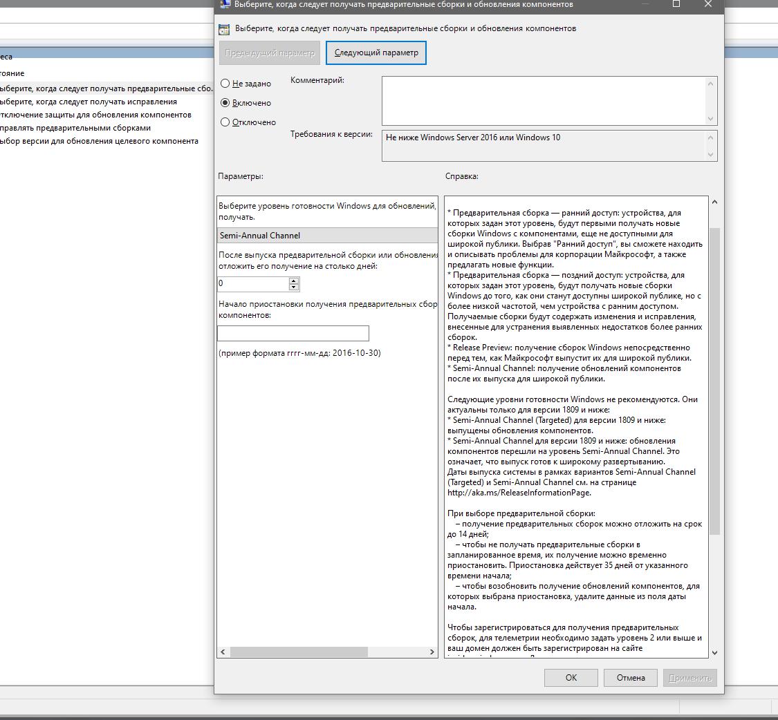778x720 pixels.
Task: Click the dialog title bar icon
Action: [x=224, y=4]
